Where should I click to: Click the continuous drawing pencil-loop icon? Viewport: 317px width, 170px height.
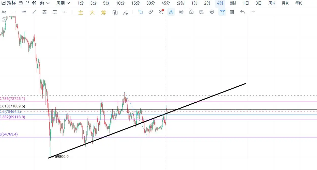(115, 12)
